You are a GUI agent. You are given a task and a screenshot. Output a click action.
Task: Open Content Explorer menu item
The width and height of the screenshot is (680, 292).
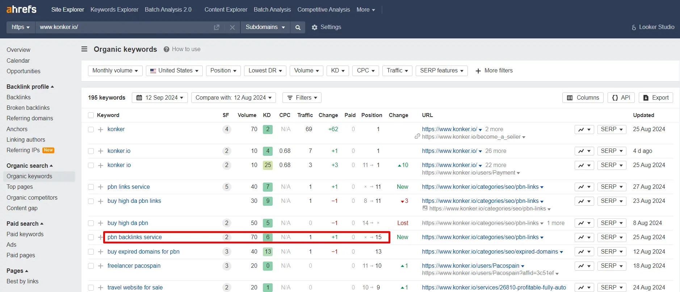click(x=226, y=10)
